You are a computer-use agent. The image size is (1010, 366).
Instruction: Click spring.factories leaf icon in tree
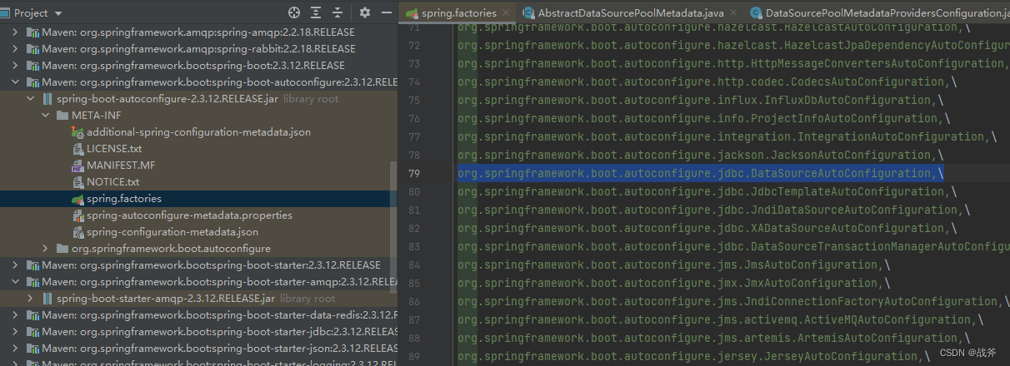click(77, 198)
